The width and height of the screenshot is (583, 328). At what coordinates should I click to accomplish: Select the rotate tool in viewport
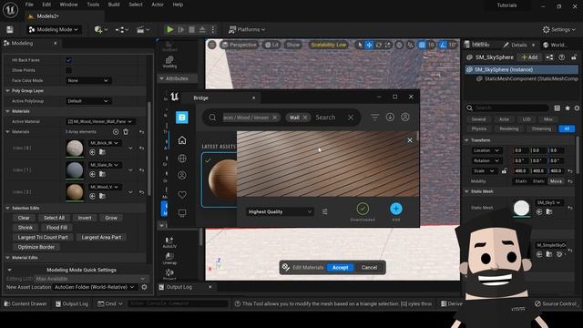pyautogui.click(x=379, y=45)
